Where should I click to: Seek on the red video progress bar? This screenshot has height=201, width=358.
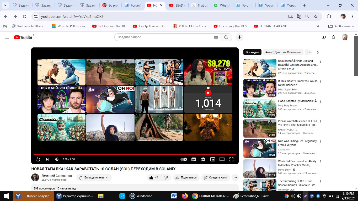(135, 154)
